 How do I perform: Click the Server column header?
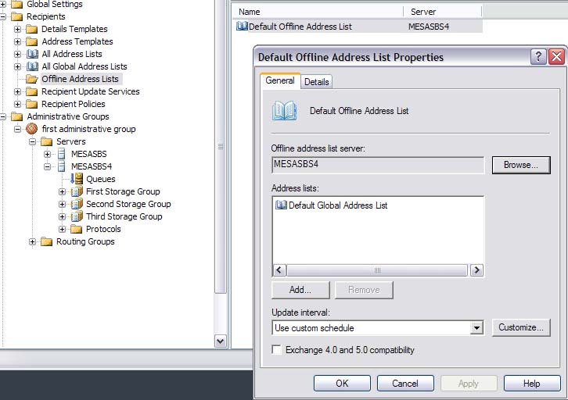click(x=443, y=12)
